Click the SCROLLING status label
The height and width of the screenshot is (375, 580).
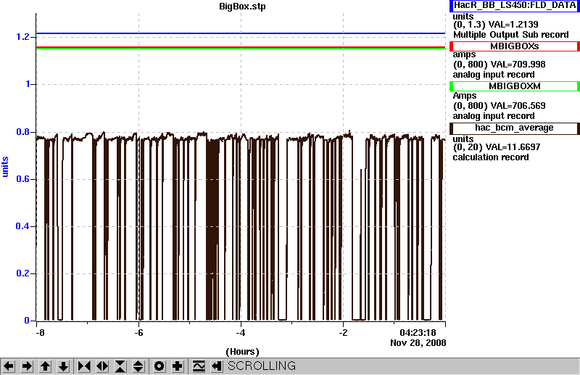262,366
